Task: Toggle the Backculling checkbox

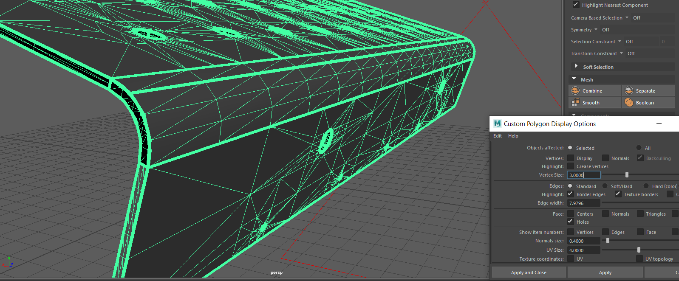Action: [640, 158]
